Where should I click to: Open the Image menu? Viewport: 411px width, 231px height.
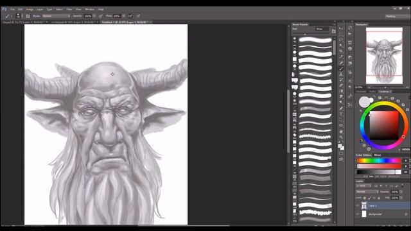click(x=30, y=9)
